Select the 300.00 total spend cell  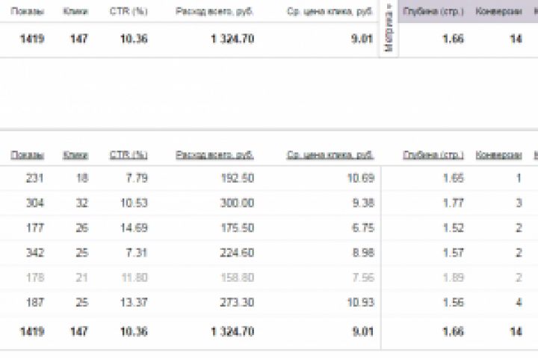[x=236, y=203]
